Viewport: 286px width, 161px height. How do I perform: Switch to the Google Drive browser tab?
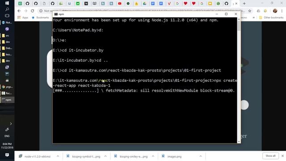tap(145, 4)
